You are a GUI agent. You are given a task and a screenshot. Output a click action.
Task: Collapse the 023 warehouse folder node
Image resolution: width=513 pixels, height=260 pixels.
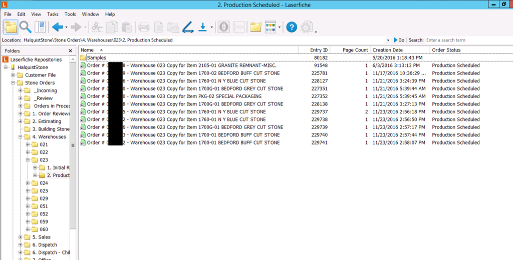point(28,160)
